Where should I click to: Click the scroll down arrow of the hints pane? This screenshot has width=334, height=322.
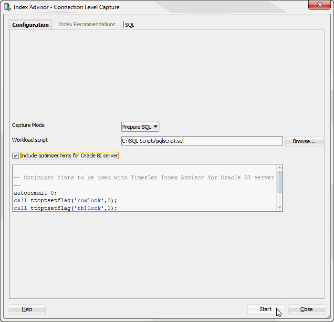pos(280,208)
